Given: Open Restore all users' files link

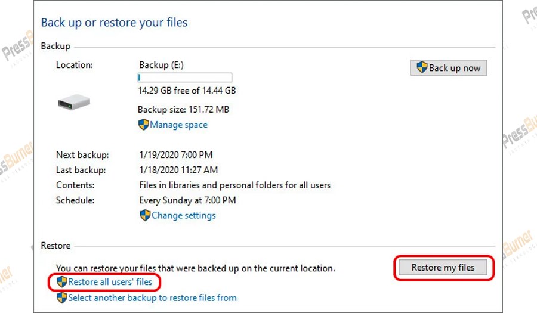Looking at the screenshot, I should pyautogui.click(x=110, y=281).
